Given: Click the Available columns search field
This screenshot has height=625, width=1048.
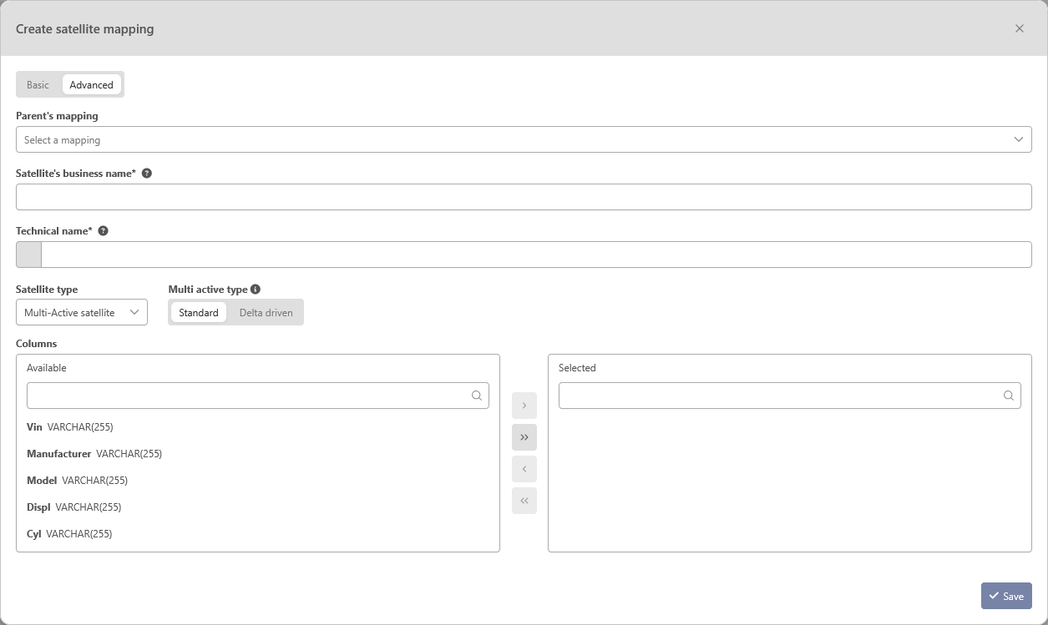Looking at the screenshot, I should coord(258,396).
